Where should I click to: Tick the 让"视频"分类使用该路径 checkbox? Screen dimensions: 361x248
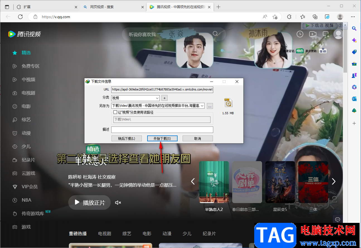point(115,112)
